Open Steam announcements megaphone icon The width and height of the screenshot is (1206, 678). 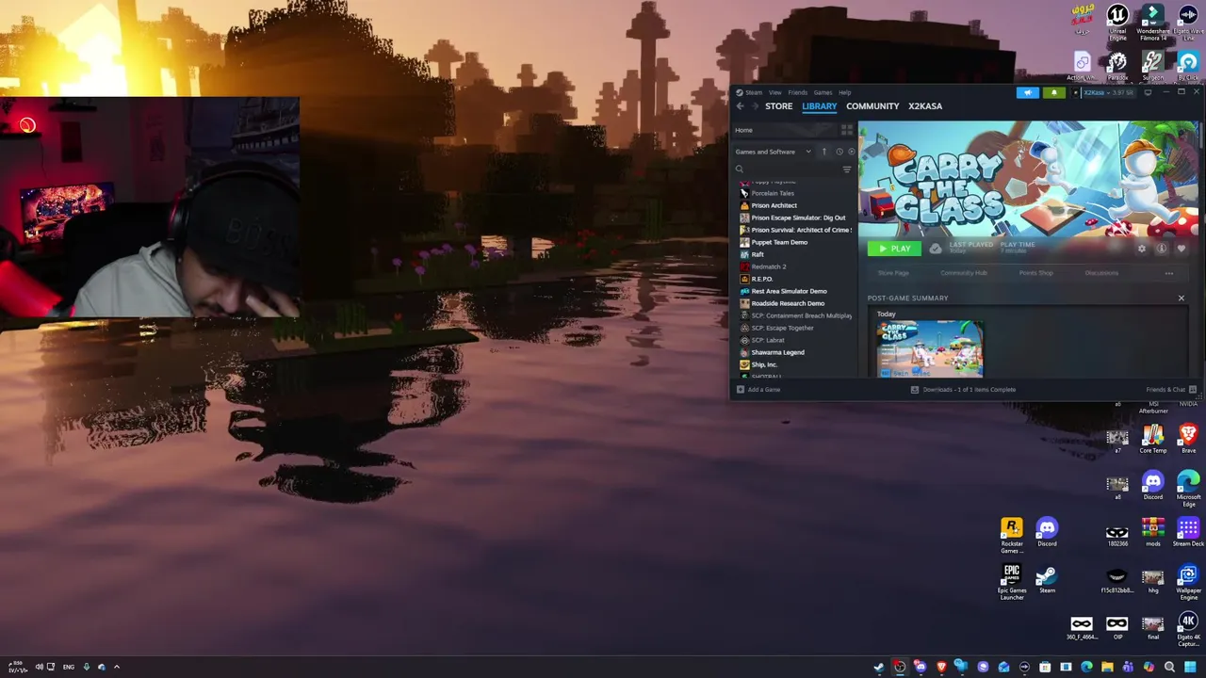1028,92
